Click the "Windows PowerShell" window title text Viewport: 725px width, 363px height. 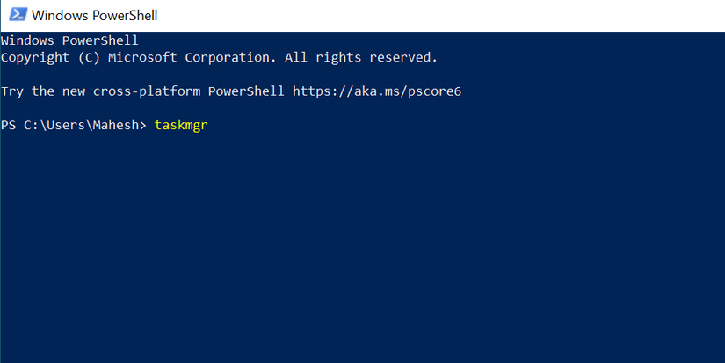click(95, 16)
